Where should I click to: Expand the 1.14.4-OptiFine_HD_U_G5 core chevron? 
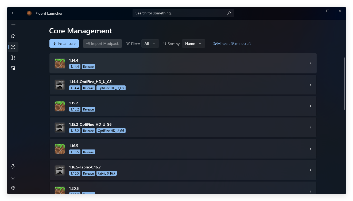310,85
